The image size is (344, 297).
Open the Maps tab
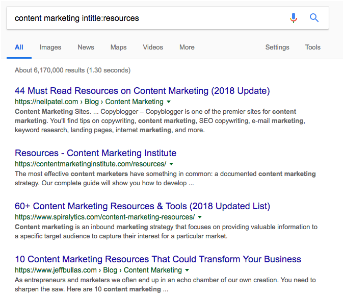point(118,47)
